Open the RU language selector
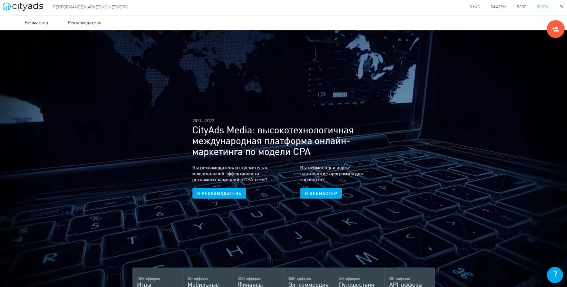The width and height of the screenshot is (567, 287). pos(562,7)
